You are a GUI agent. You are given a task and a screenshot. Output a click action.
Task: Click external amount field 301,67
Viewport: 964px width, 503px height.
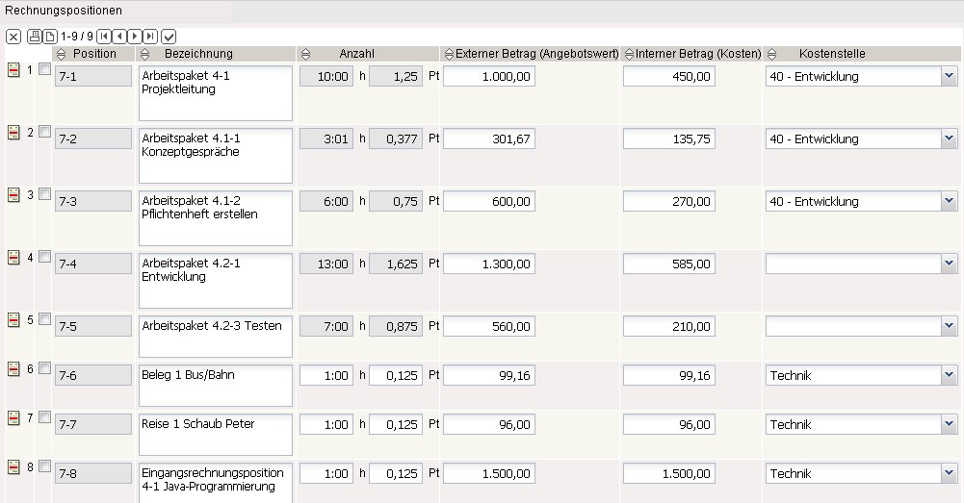[489, 138]
